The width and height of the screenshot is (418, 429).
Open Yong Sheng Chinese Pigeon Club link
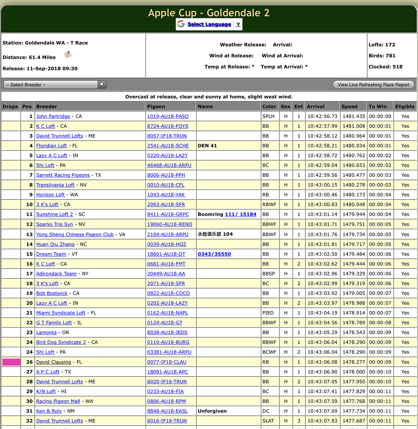pyautogui.click(x=75, y=234)
